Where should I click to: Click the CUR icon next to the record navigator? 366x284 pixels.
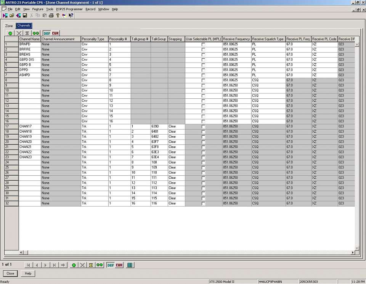(119, 265)
